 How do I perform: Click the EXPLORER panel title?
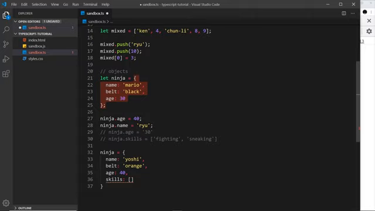[x=25, y=13]
